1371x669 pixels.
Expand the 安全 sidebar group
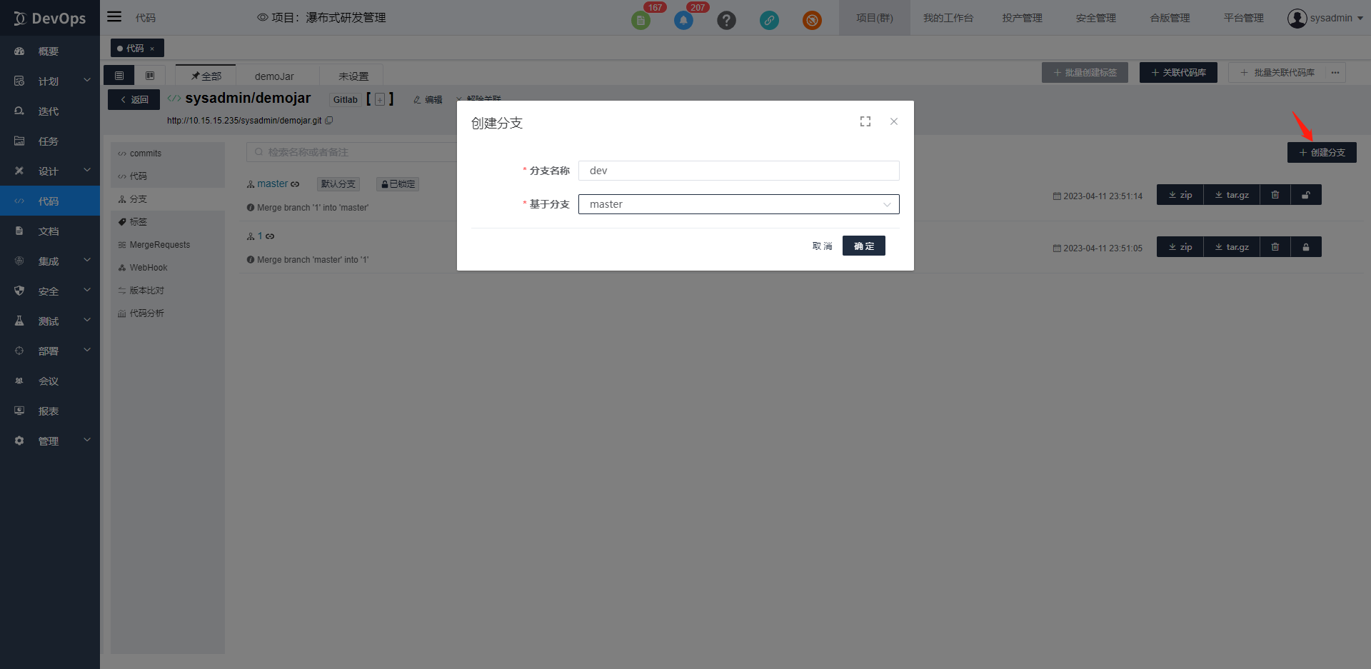(x=50, y=291)
